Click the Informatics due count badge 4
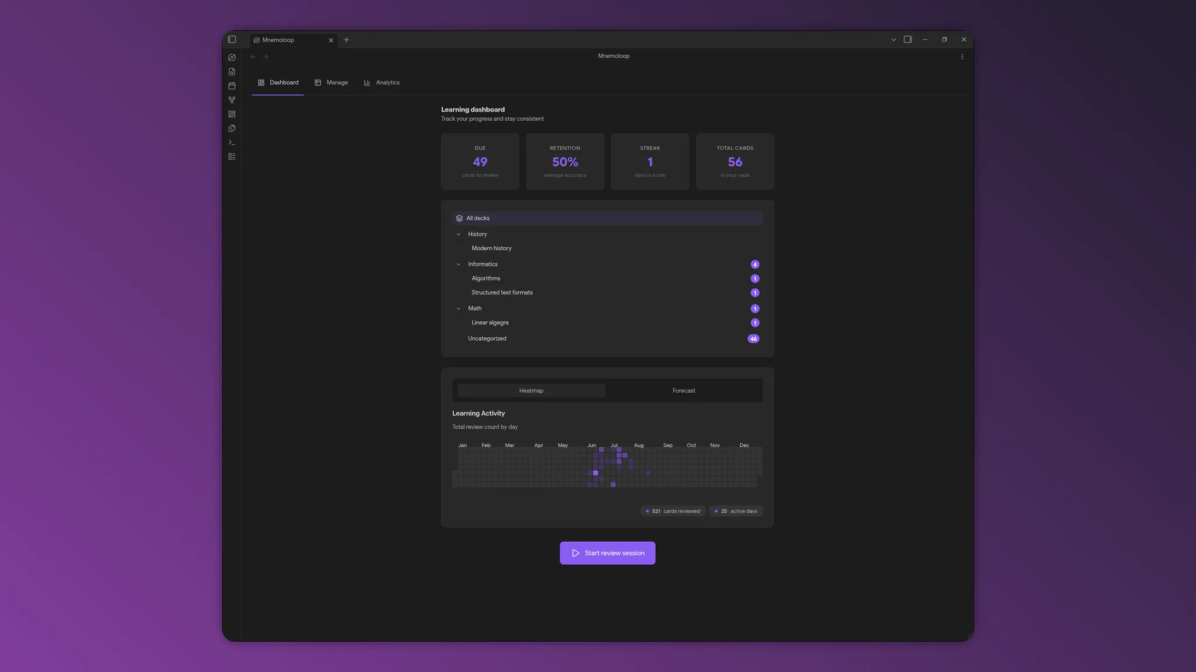Screen dimensions: 1196x672 755,264
